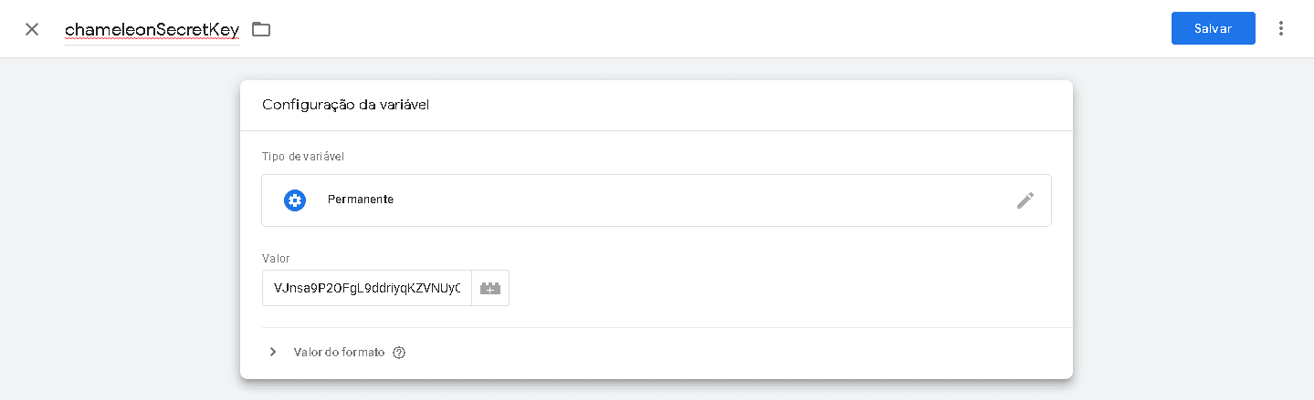The image size is (1314, 400).
Task: Close the variable editor with the X
Action: click(32, 29)
